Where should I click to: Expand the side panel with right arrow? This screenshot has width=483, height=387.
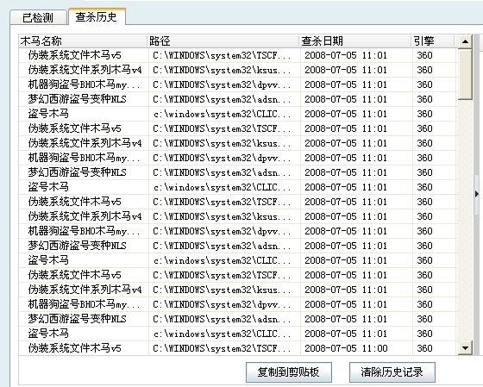coord(477,194)
